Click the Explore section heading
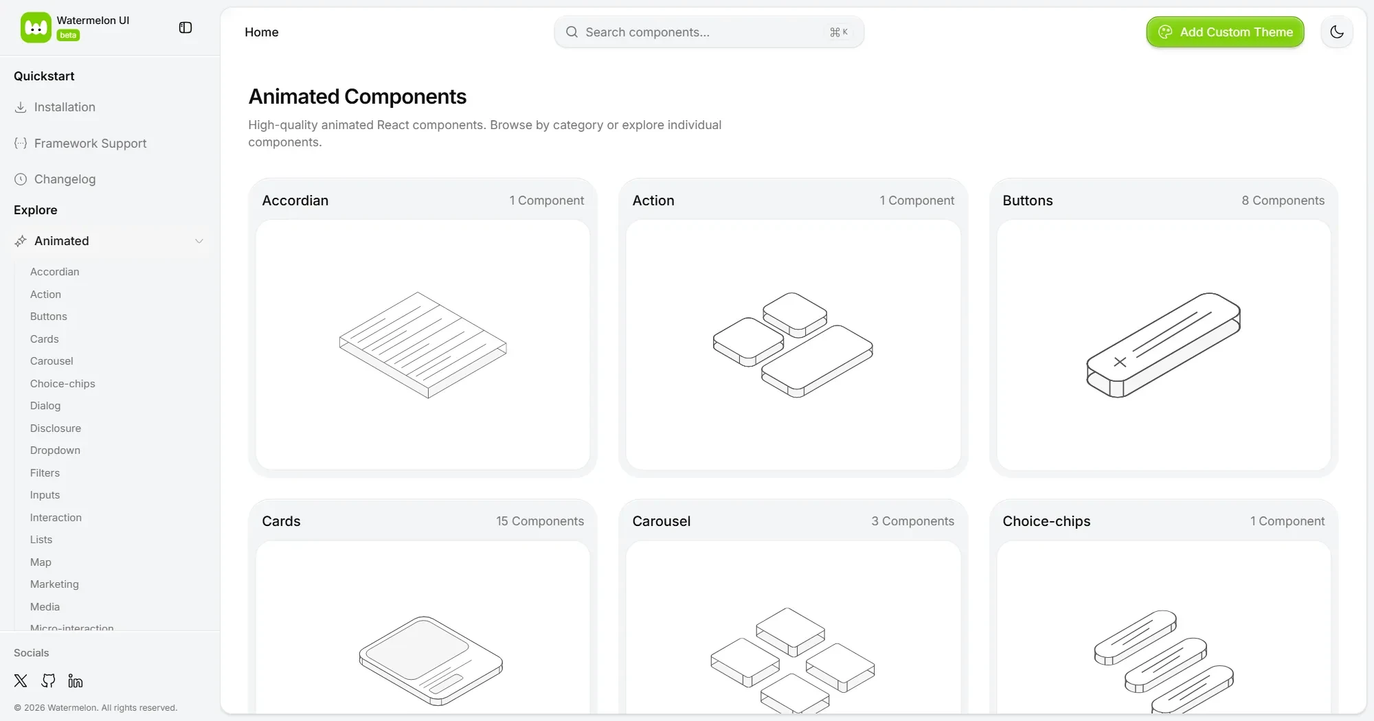1374x721 pixels. (x=36, y=210)
